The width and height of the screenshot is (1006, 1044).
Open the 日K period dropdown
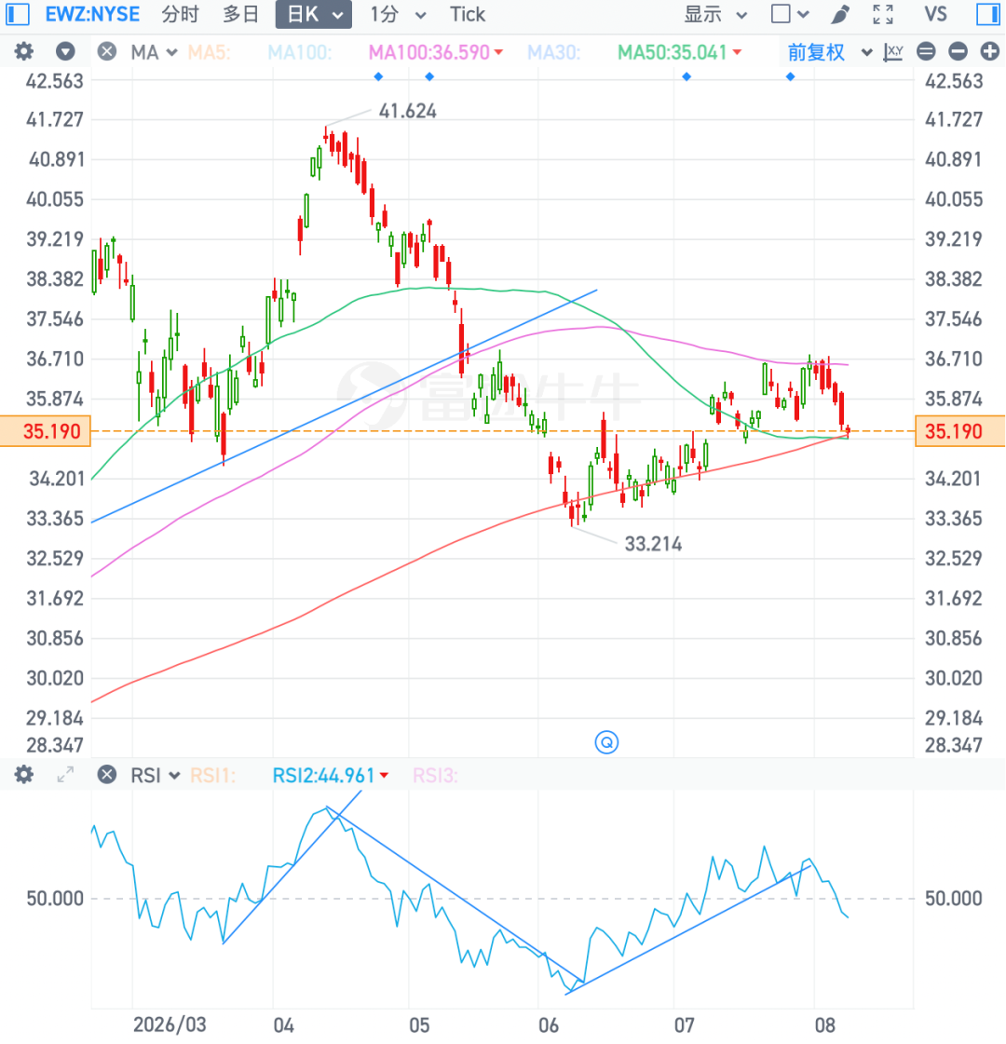click(314, 15)
